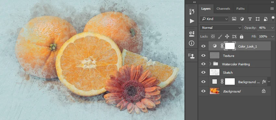
Task: Switch to the Layers tab
Action: click(206, 9)
